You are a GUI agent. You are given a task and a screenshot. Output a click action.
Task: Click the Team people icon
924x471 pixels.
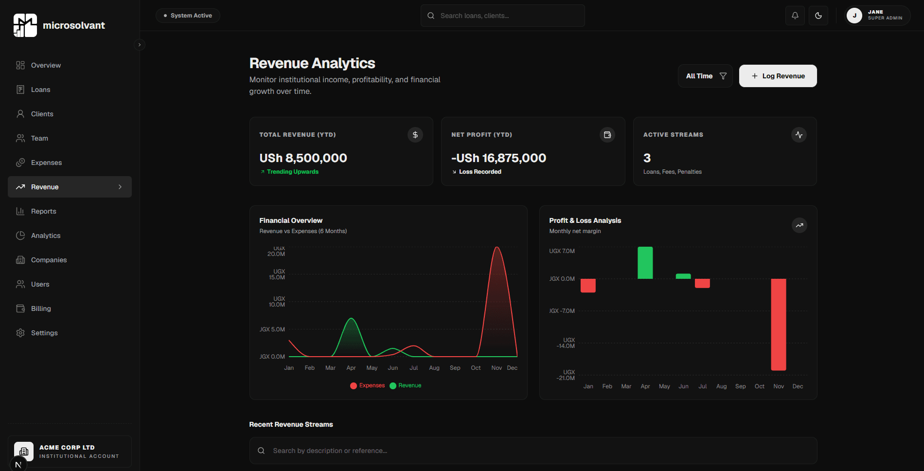click(x=20, y=138)
